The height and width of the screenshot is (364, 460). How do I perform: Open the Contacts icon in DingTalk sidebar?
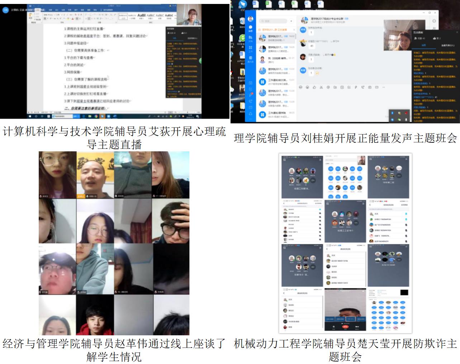[251, 59]
